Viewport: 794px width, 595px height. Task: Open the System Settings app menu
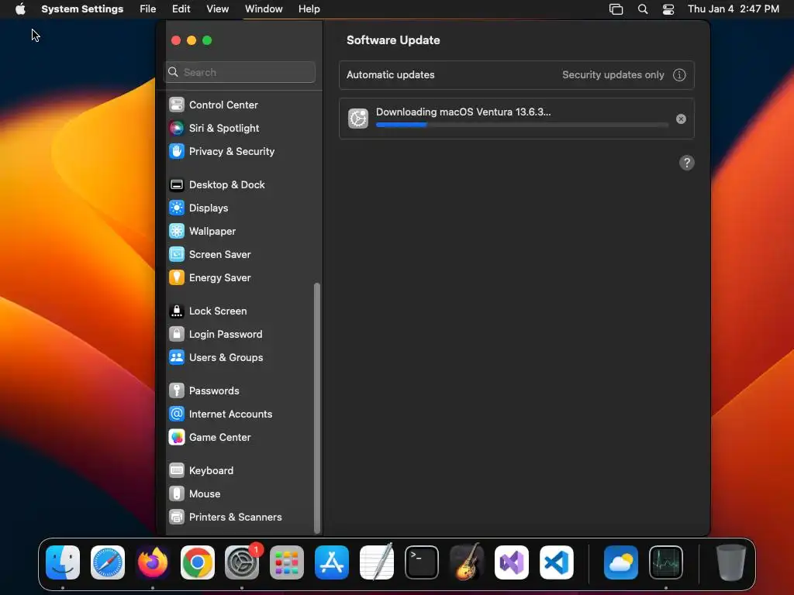click(x=82, y=9)
